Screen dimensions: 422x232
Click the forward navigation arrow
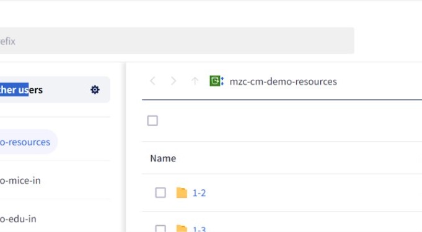pyautogui.click(x=174, y=81)
